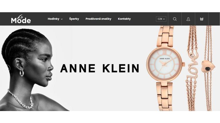Open the Hodinky menu
The height and width of the screenshot is (123, 220).
coord(54,19)
